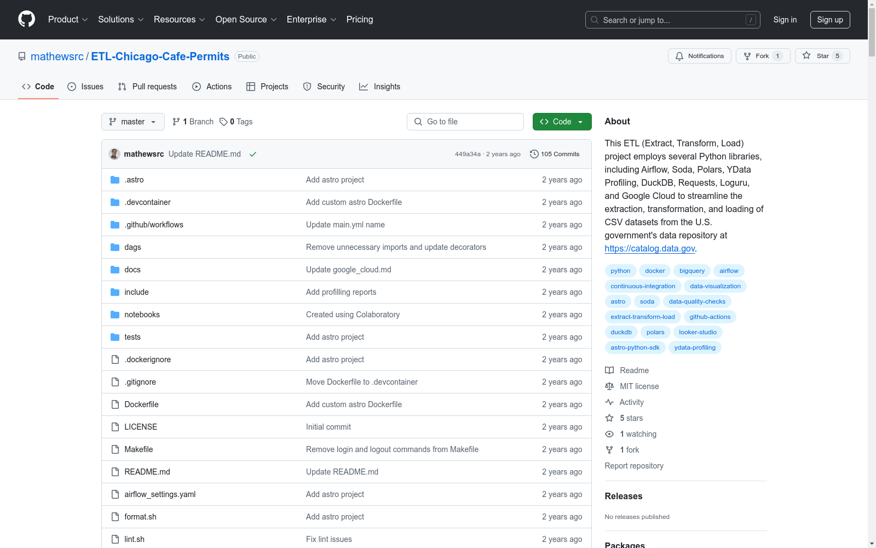Expand the Solutions menu
Viewport: 876px width, 548px height.
tap(121, 19)
